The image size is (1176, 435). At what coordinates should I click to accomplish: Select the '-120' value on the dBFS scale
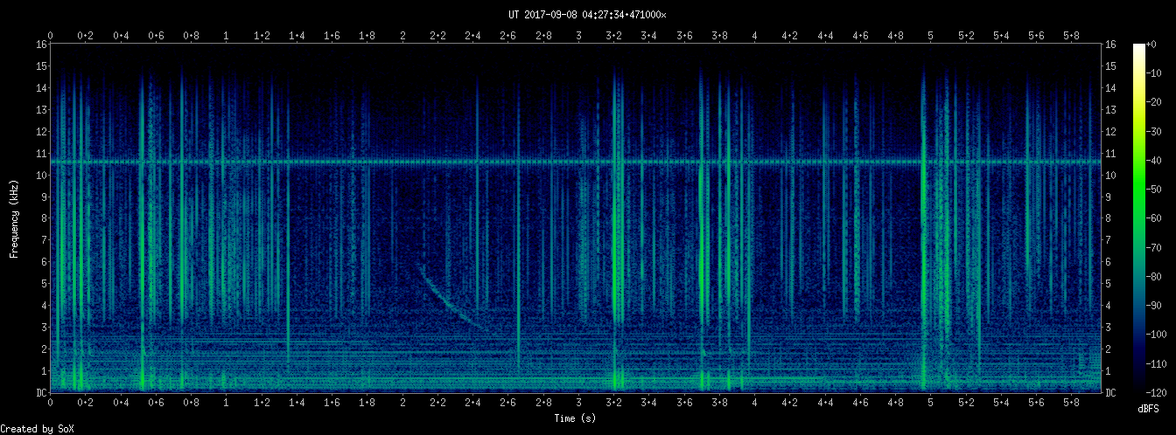(1156, 392)
